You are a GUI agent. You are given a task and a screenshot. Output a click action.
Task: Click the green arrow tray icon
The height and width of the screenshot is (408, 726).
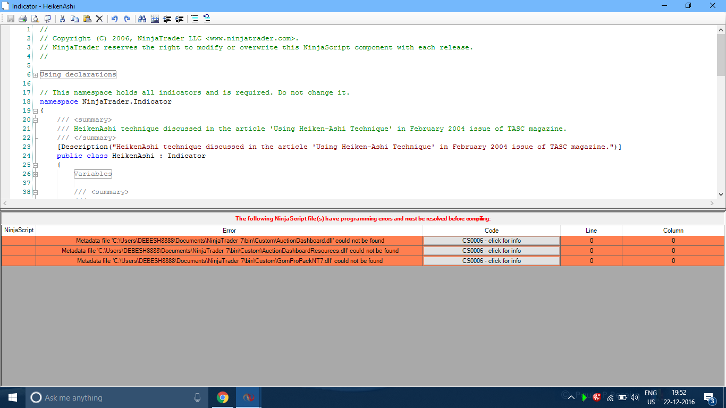[584, 397]
